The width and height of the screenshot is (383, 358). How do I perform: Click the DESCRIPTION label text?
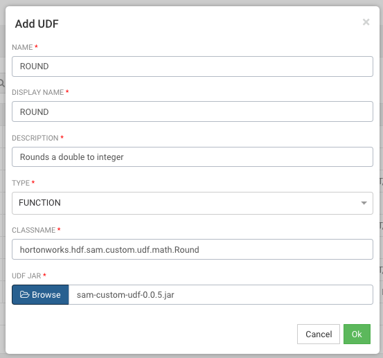(x=35, y=138)
